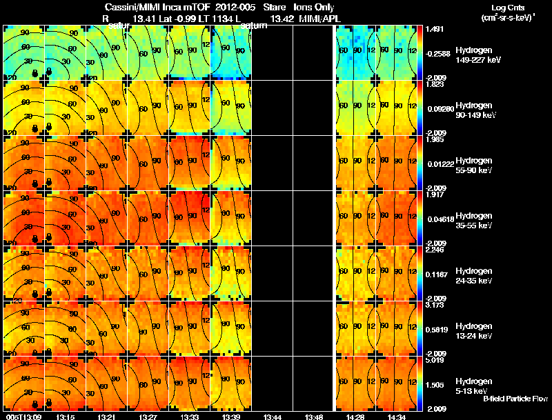The width and height of the screenshot is (552, 420).
Task: Select the Hydrogen 13-24 keV label
Action: click(474, 331)
